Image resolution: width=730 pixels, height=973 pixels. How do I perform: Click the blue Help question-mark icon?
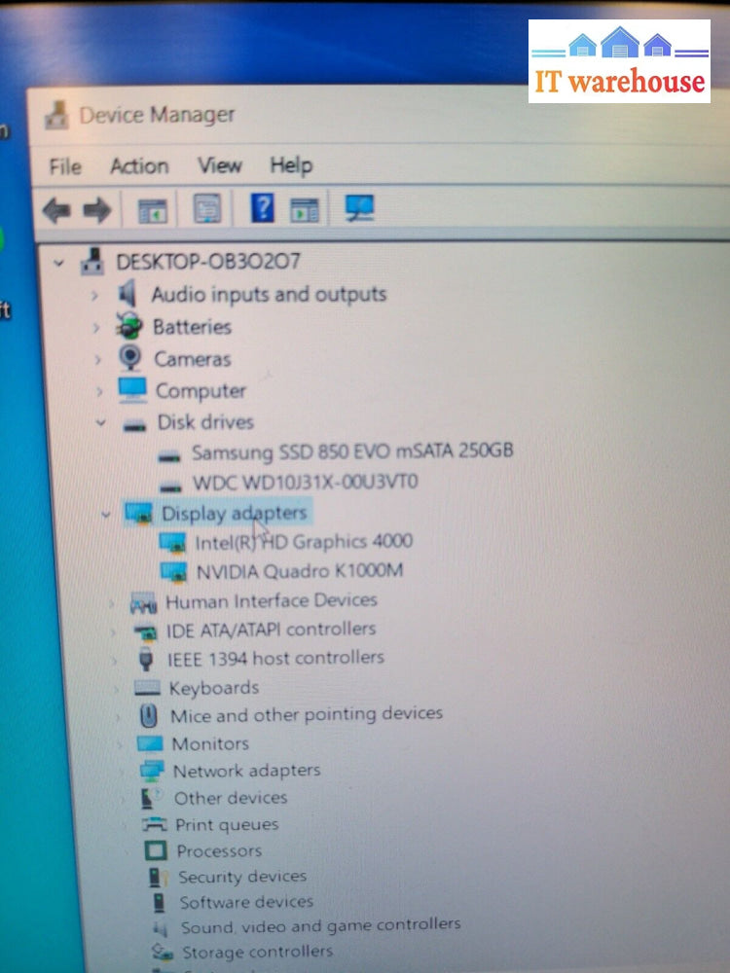coord(263,208)
